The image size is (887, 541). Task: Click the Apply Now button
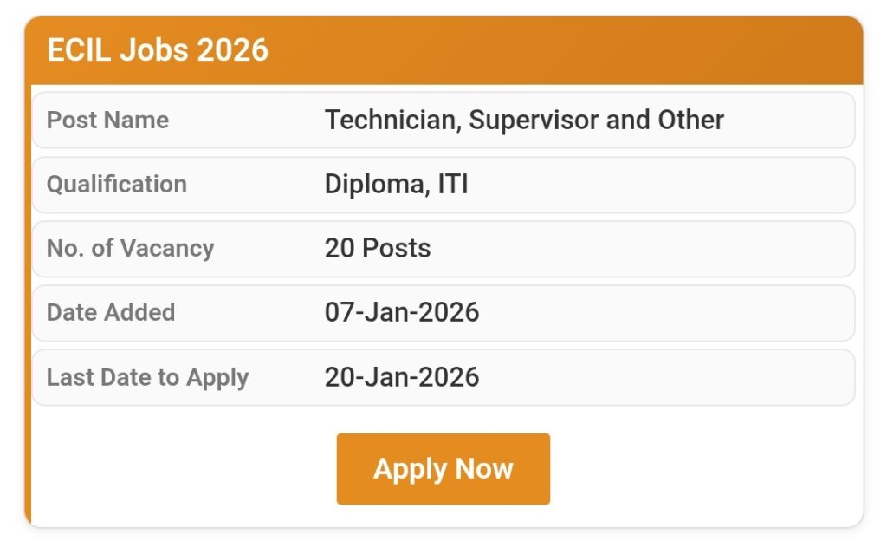443,469
